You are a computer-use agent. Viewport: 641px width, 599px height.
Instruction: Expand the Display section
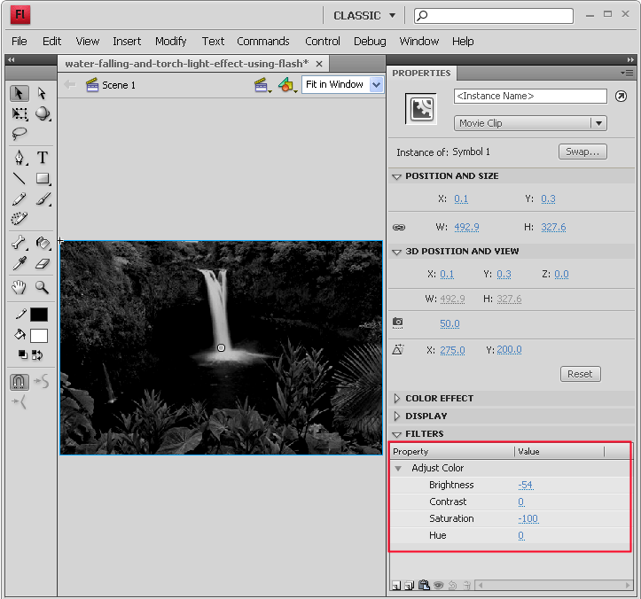click(397, 416)
